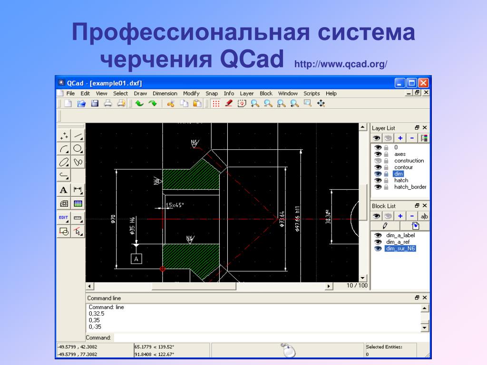Rename block with a|b button
The height and width of the screenshot is (365, 487).
click(x=424, y=216)
